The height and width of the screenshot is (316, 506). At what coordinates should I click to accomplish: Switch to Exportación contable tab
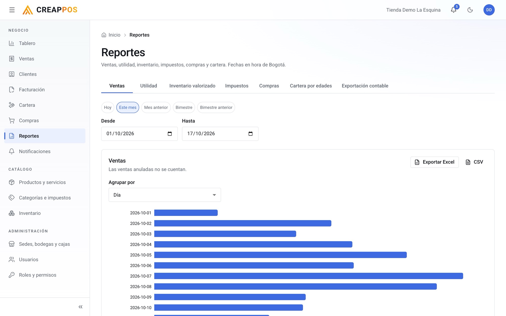[365, 86]
